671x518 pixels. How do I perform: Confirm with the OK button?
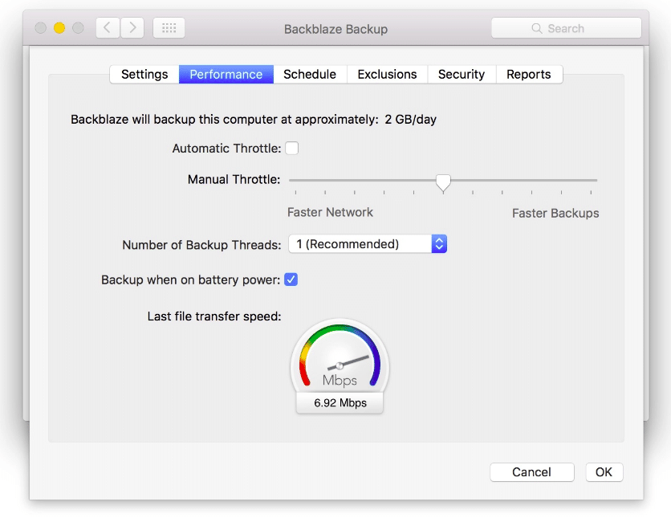tap(604, 472)
